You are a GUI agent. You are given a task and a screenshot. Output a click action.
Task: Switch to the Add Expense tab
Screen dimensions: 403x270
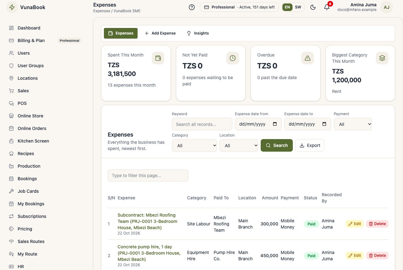tap(160, 33)
